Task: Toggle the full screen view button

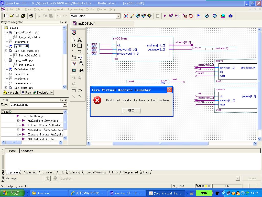Action: click(74, 71)
